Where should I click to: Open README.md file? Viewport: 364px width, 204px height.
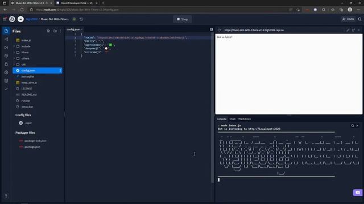(x=29, y=95)
